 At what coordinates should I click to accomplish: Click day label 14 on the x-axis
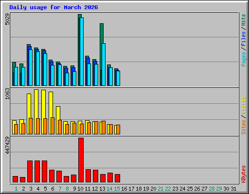(109, 189)
